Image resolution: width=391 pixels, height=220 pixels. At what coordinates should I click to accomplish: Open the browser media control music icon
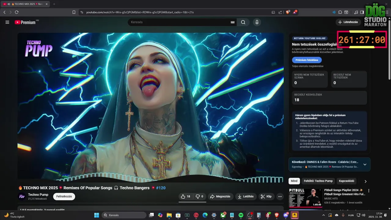point(356,12)
